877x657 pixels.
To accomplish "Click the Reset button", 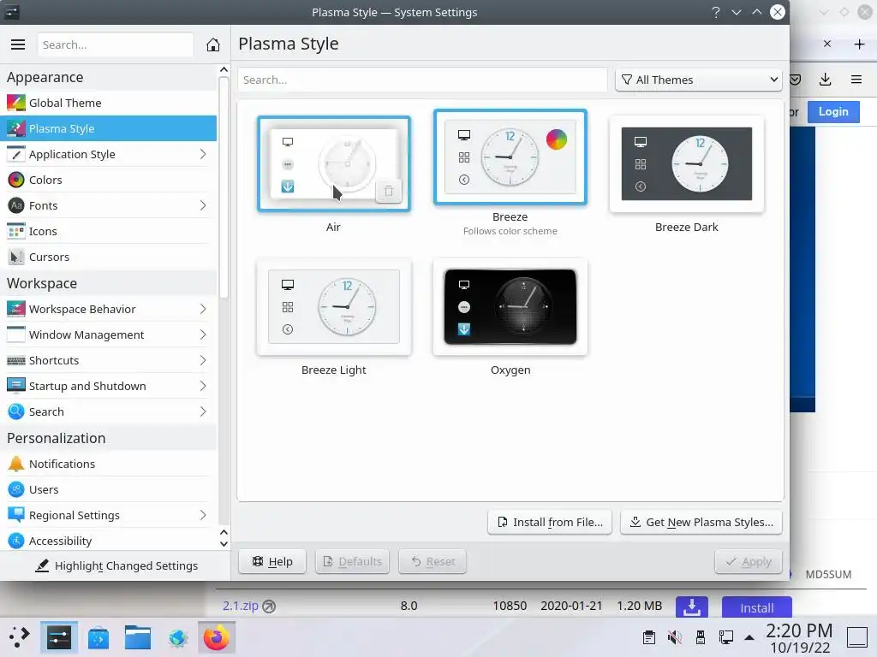I will pos(433,561).
